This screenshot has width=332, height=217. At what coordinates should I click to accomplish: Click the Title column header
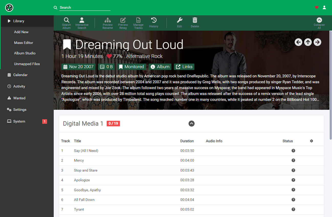click(78, 141)
